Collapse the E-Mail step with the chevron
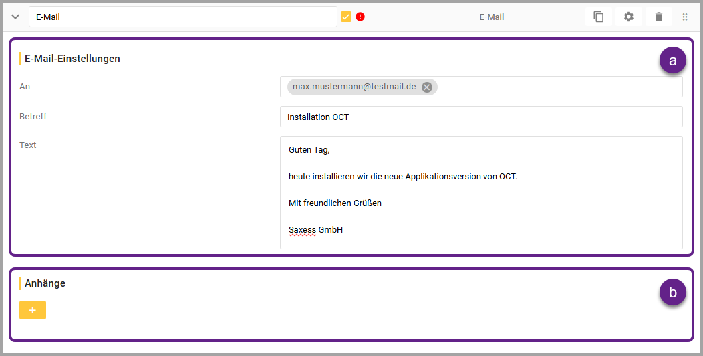 (15, 17)
